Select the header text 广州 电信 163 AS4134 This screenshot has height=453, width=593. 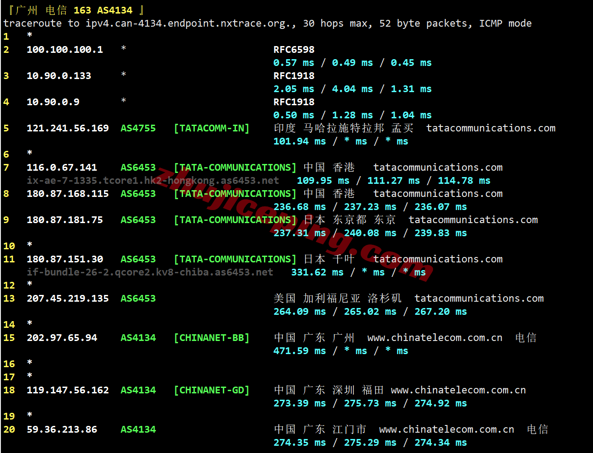coord(74,10)
